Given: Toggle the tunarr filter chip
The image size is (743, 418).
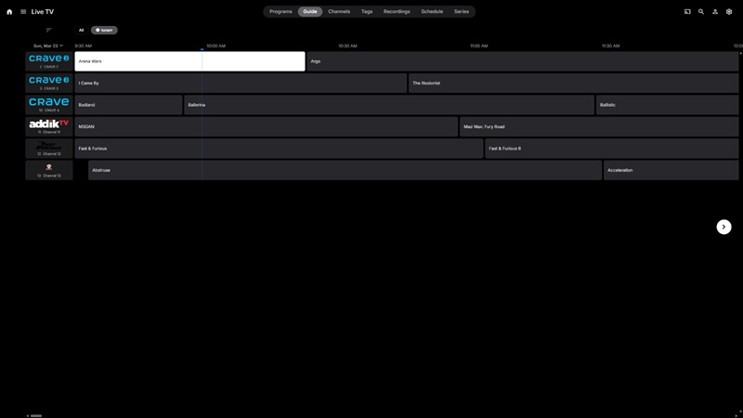Looking at the screenshot, I should tap(104, 30).
